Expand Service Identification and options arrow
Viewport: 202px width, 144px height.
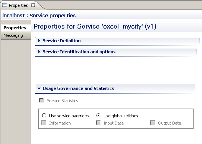coord(39,52)
